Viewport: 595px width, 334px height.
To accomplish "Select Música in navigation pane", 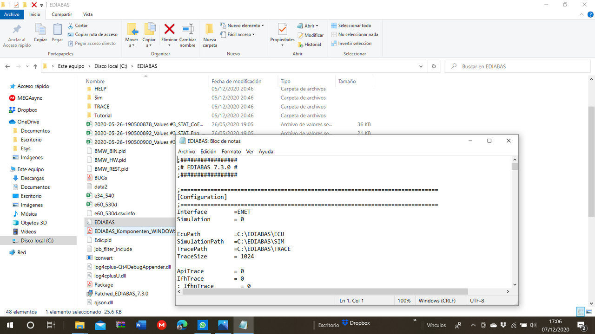I will tap(29, 214).
